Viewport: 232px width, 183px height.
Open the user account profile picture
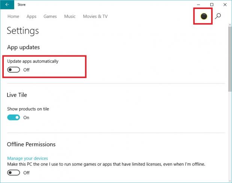(203, 16)
